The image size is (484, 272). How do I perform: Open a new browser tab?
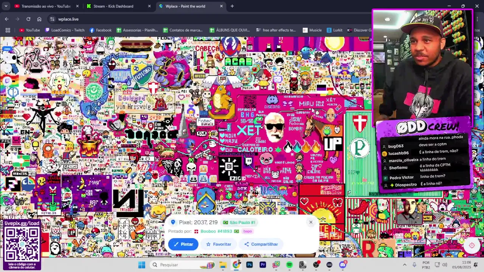tap(232, 6)
